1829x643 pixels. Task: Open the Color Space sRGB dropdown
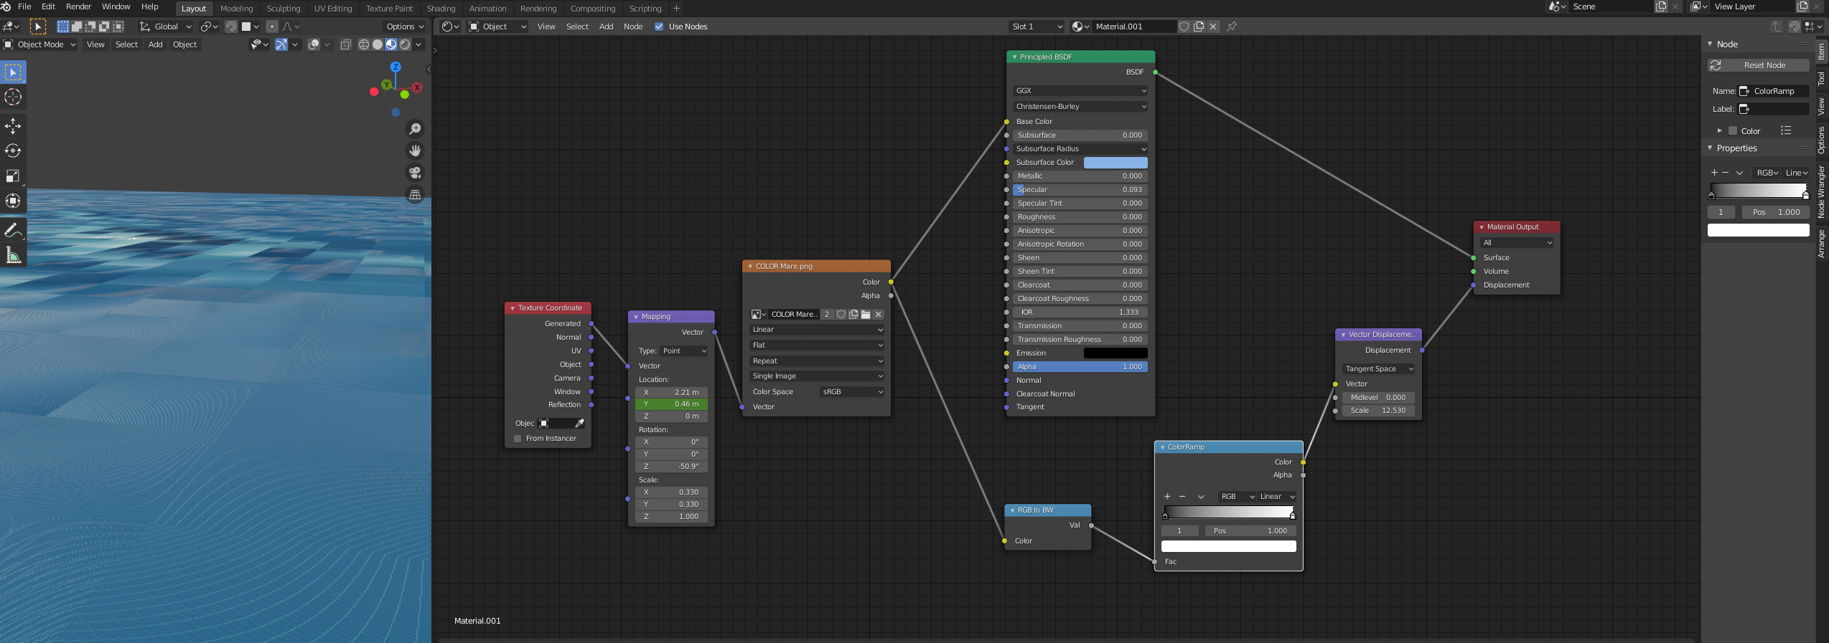point(852,391)
